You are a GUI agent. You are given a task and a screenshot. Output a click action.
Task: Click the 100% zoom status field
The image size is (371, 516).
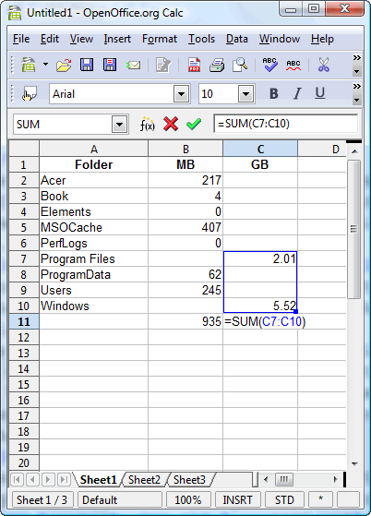(x=187, y=500)
